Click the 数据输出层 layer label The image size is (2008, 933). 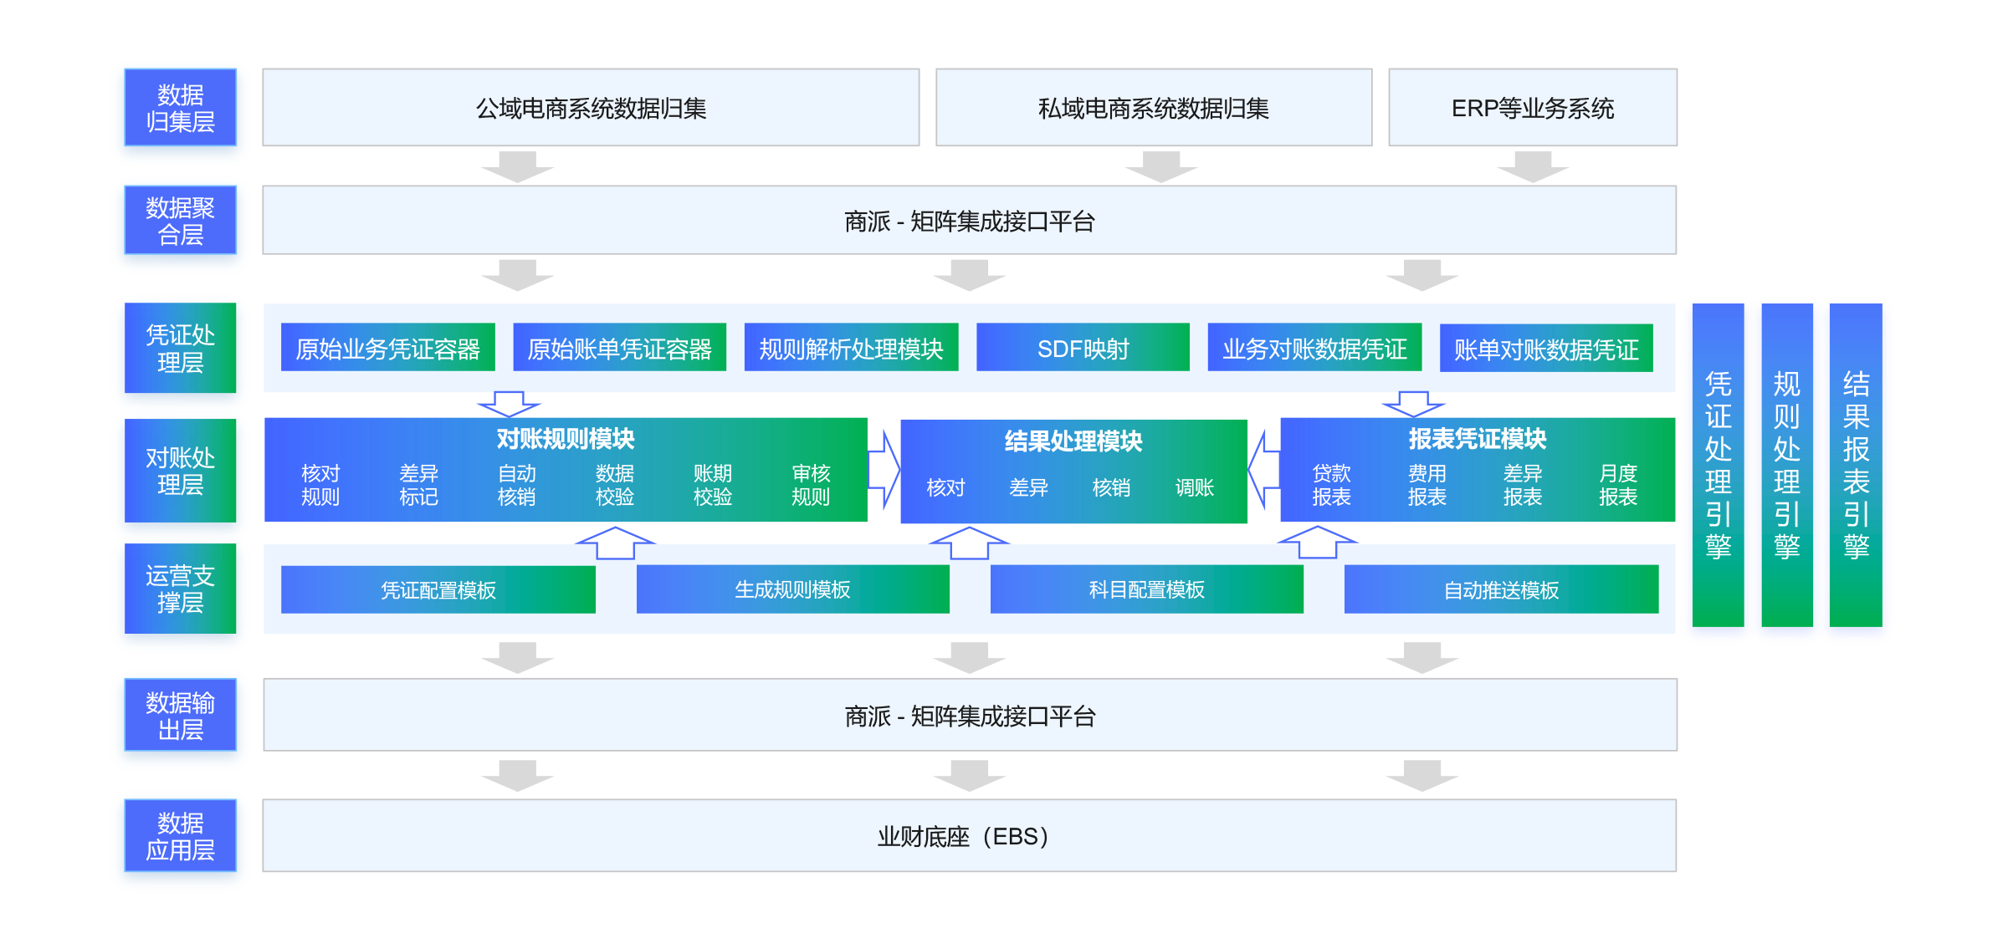tap(180, 715)
